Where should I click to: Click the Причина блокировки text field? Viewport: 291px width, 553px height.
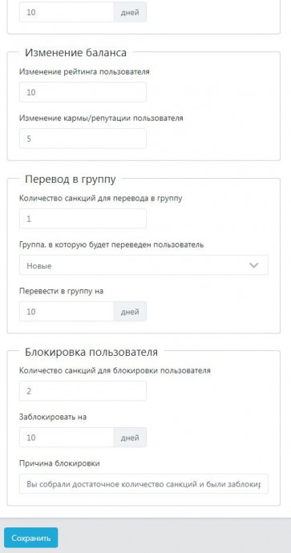coord(143,484)
